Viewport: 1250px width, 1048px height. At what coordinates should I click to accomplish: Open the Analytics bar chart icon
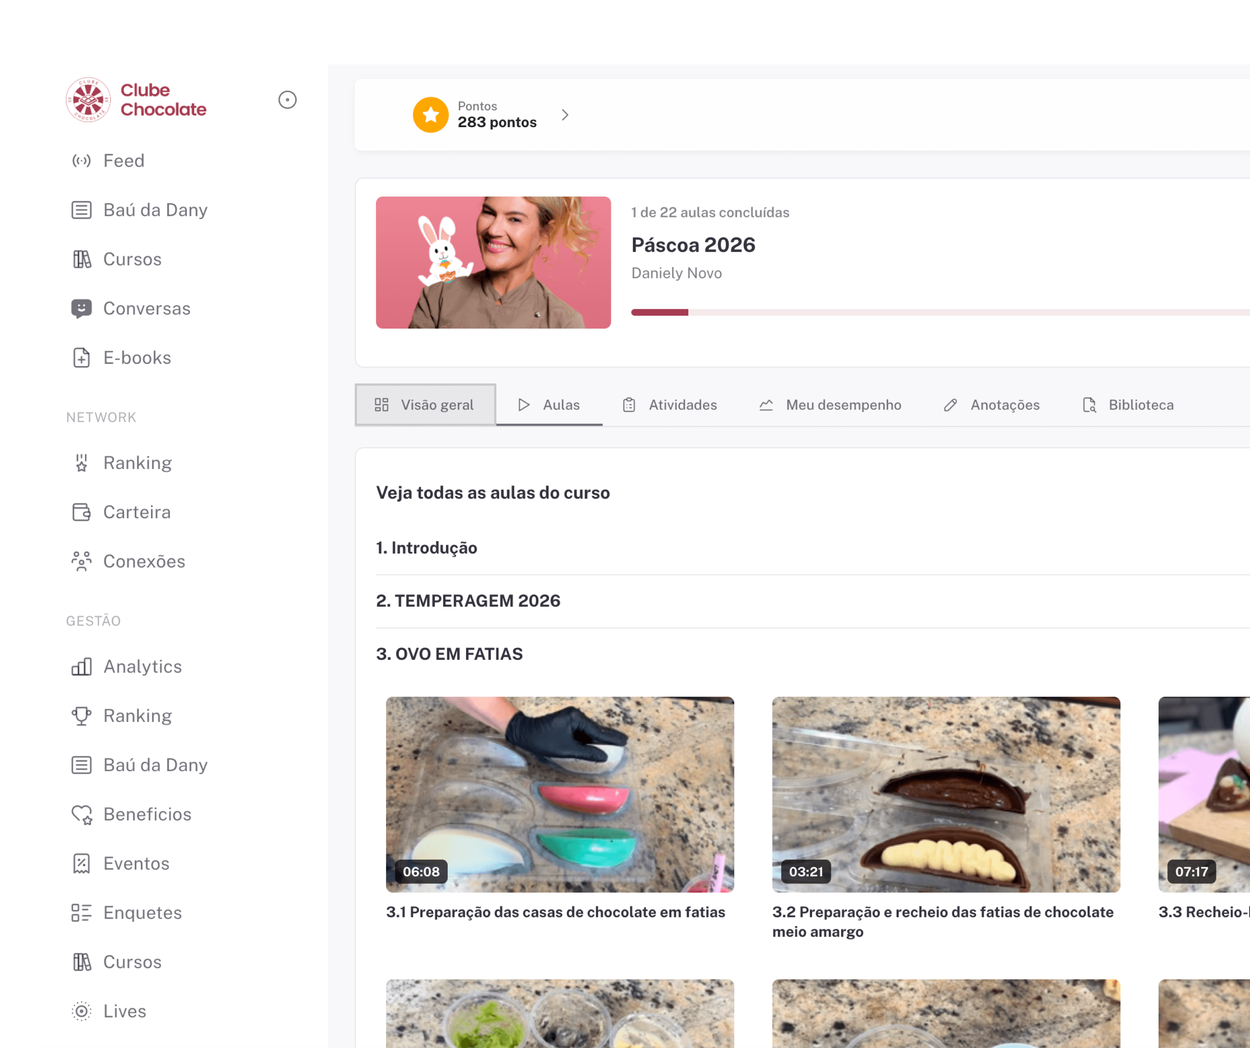pyautogui.click(x=81, y=667)
